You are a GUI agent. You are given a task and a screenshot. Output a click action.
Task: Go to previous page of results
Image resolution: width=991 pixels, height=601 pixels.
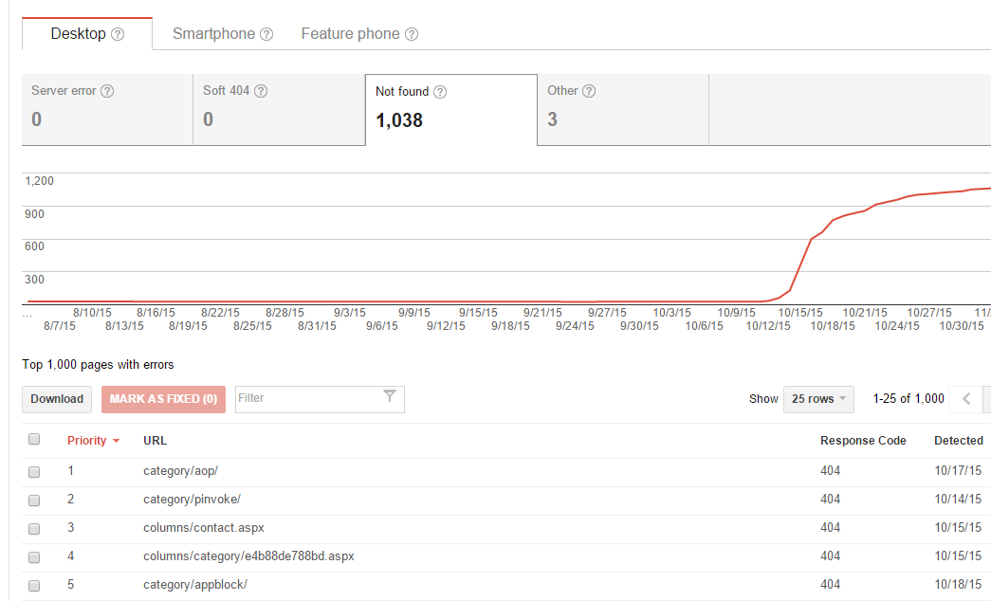click(966, 399)
